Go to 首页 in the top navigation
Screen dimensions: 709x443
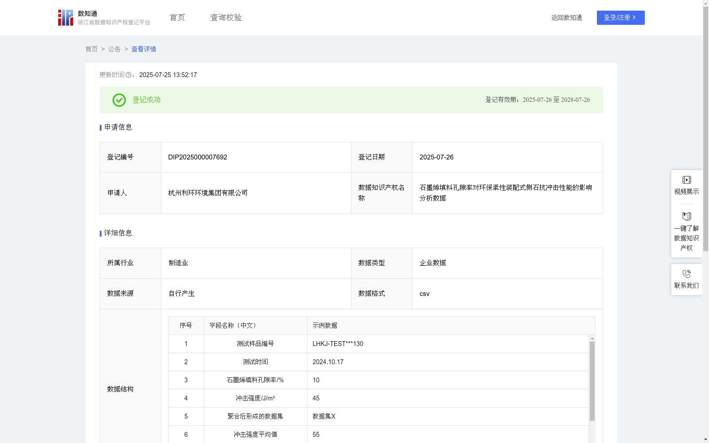177,18
